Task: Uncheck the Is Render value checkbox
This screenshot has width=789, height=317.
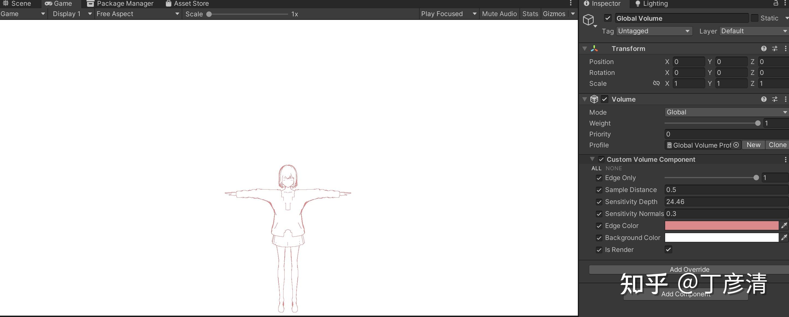Action: (668, 249)
